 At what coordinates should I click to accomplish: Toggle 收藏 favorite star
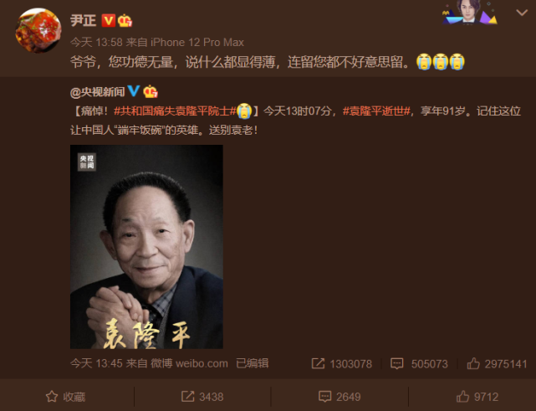[x=65, y=397]
